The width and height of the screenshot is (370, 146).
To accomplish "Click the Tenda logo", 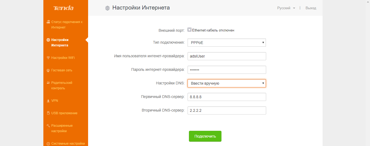I will 63,8.
